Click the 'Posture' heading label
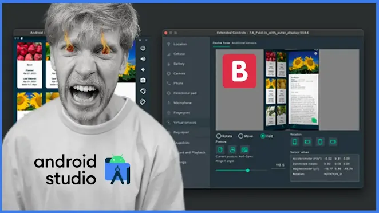Viewport: 379px width, 213px height. click(221, 141)
